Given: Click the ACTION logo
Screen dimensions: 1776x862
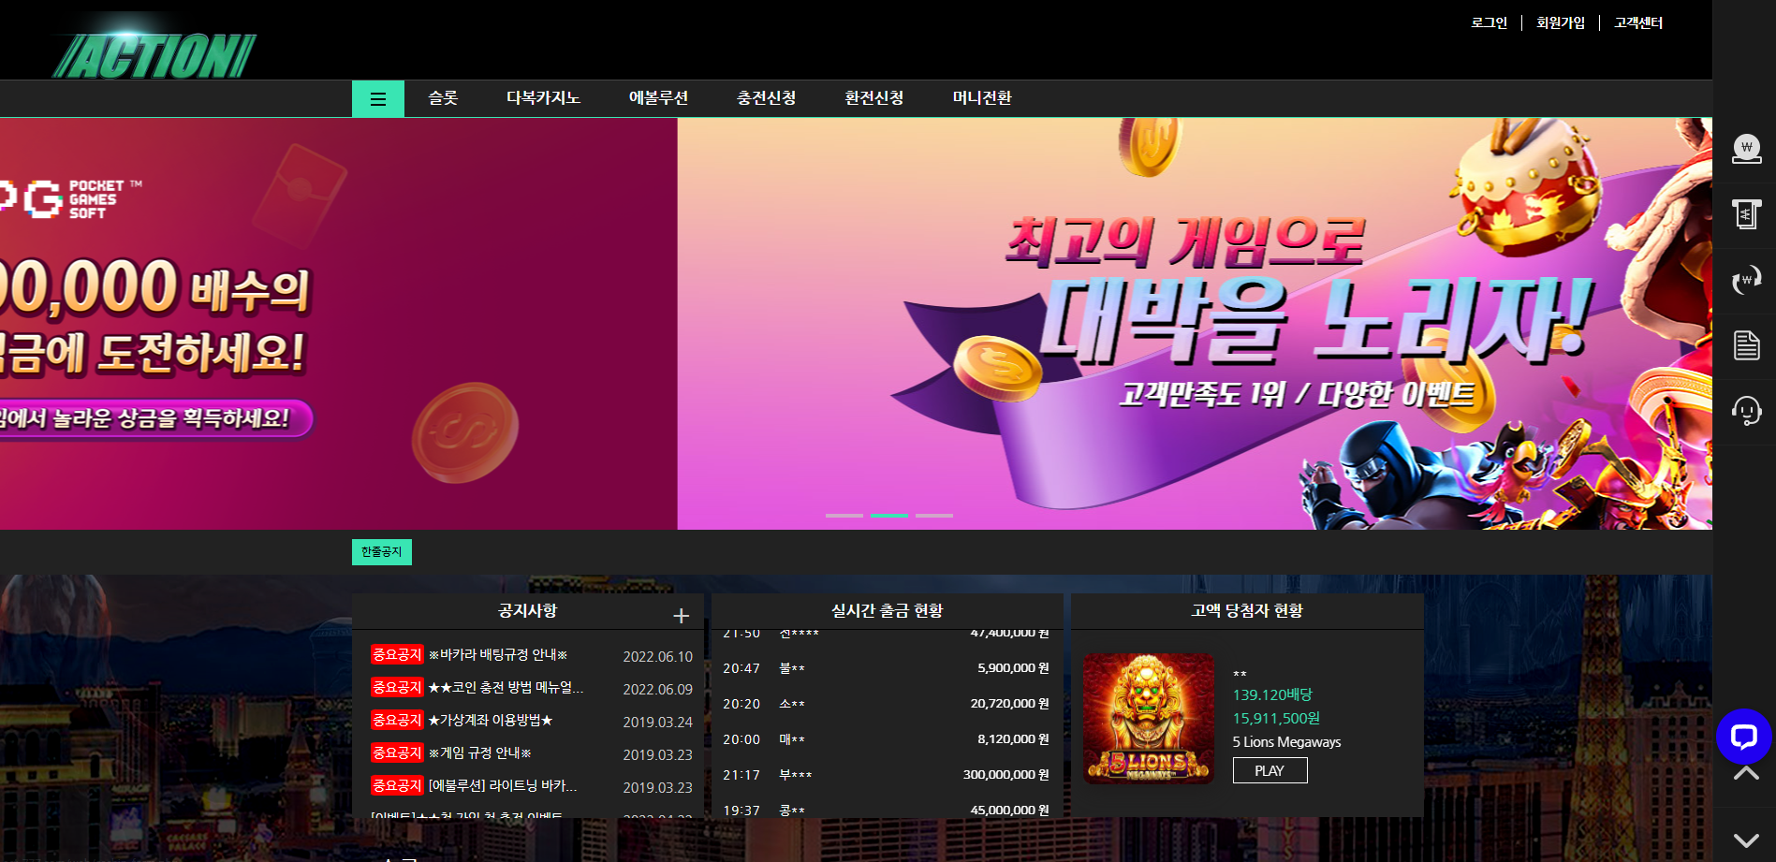Looking at the screenshot, I should (154, 55).
